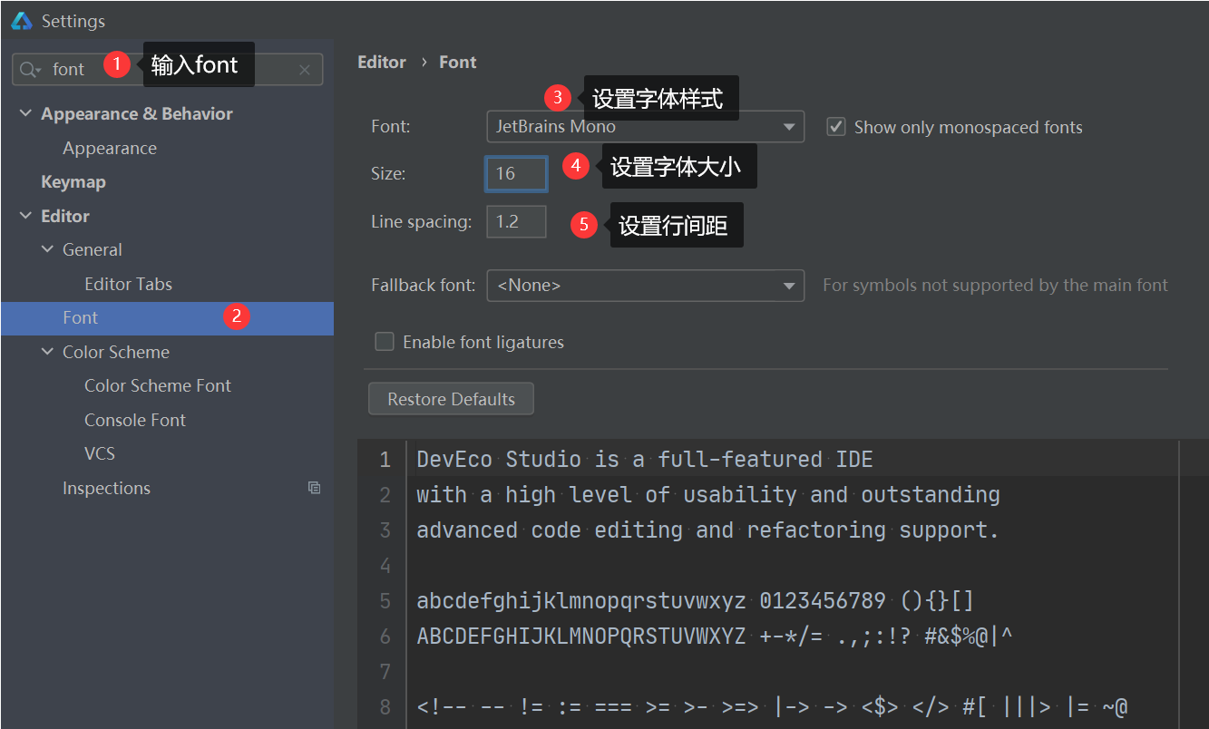The image size is (1209, 729).
Task: Click Editor in the breadcrumb
Action: pos(382,63)
